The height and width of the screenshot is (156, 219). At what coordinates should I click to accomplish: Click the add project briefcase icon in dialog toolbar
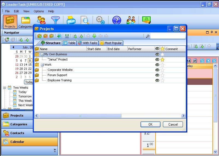pyautogui.click(x=40, y=36)
